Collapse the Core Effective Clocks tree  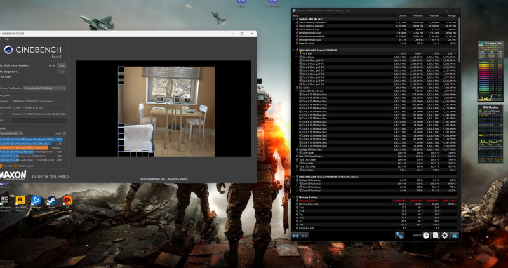pyautogui.click(x=297, y=91)
